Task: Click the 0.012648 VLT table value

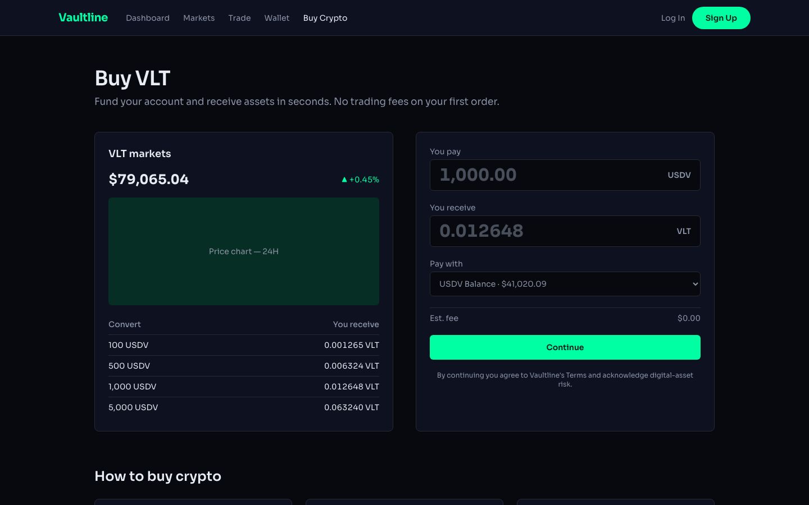Action: pyautogui.click(x=352, y=387)
